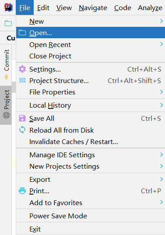This screenshot has width=165, height=235.
Task: Click the IntelliJ IDEA logo icon
Action: 8,7
